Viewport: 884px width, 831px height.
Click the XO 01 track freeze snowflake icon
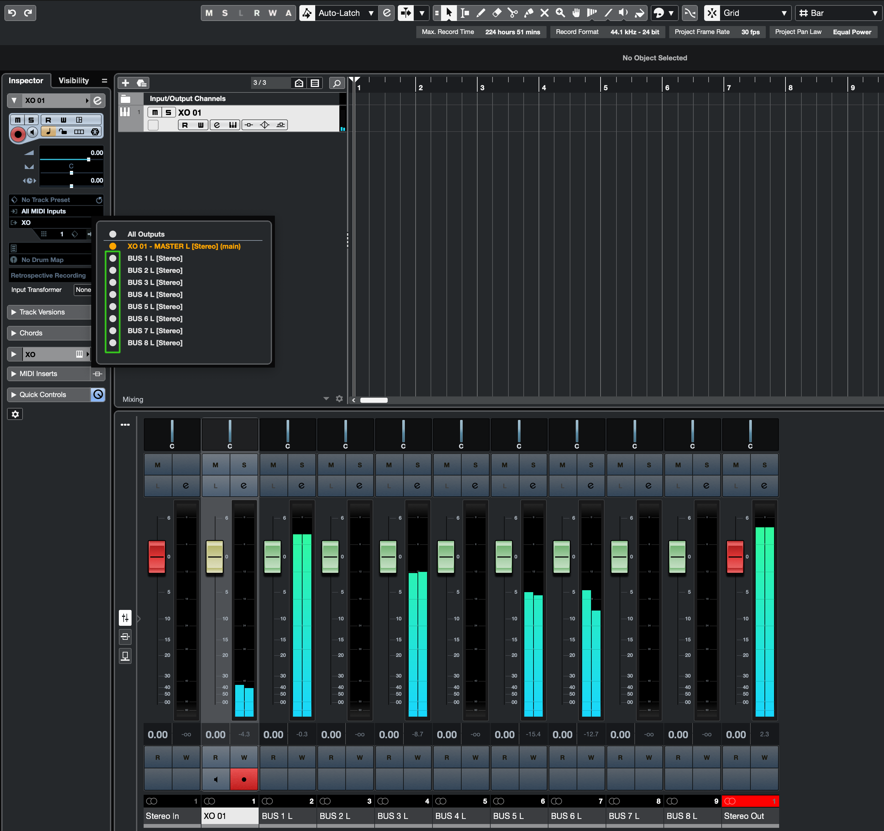click(x=95, y=132)
